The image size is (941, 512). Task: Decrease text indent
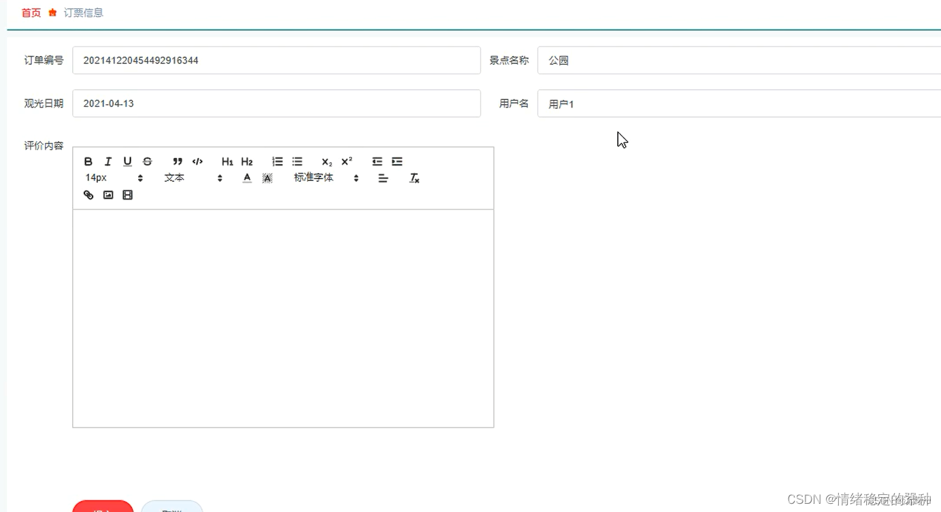[377, 161]
